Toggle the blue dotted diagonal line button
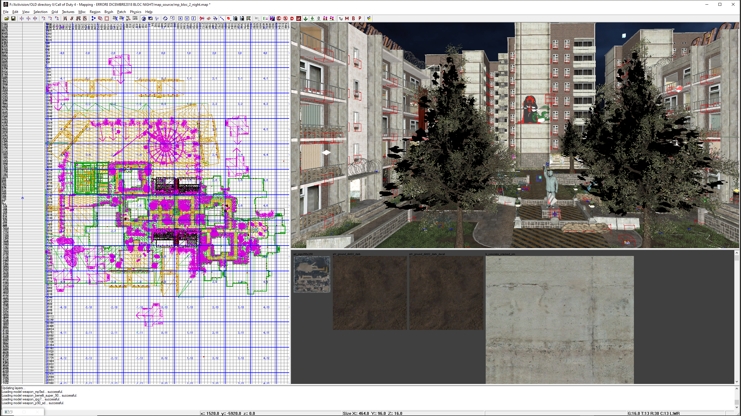This screenshot has height=416, width=741. point(222,18)
